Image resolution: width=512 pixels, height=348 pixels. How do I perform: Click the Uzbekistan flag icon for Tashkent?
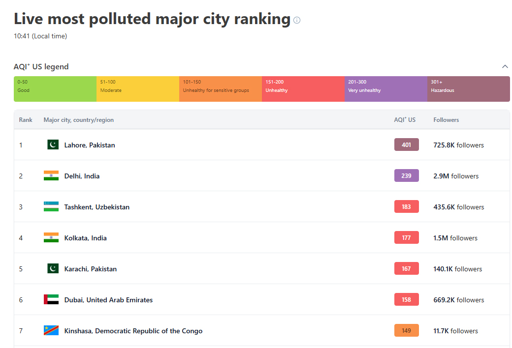51,206
